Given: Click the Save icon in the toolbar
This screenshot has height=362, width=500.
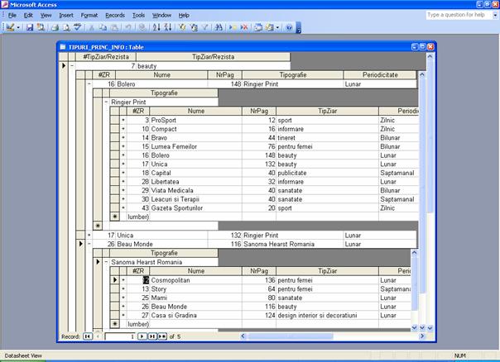Looking at the screenshot, I should (30, 27).
